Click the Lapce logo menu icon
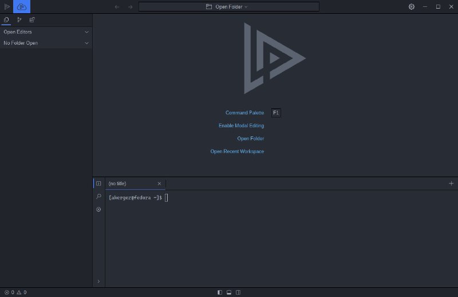 click(x=7, y=6)
